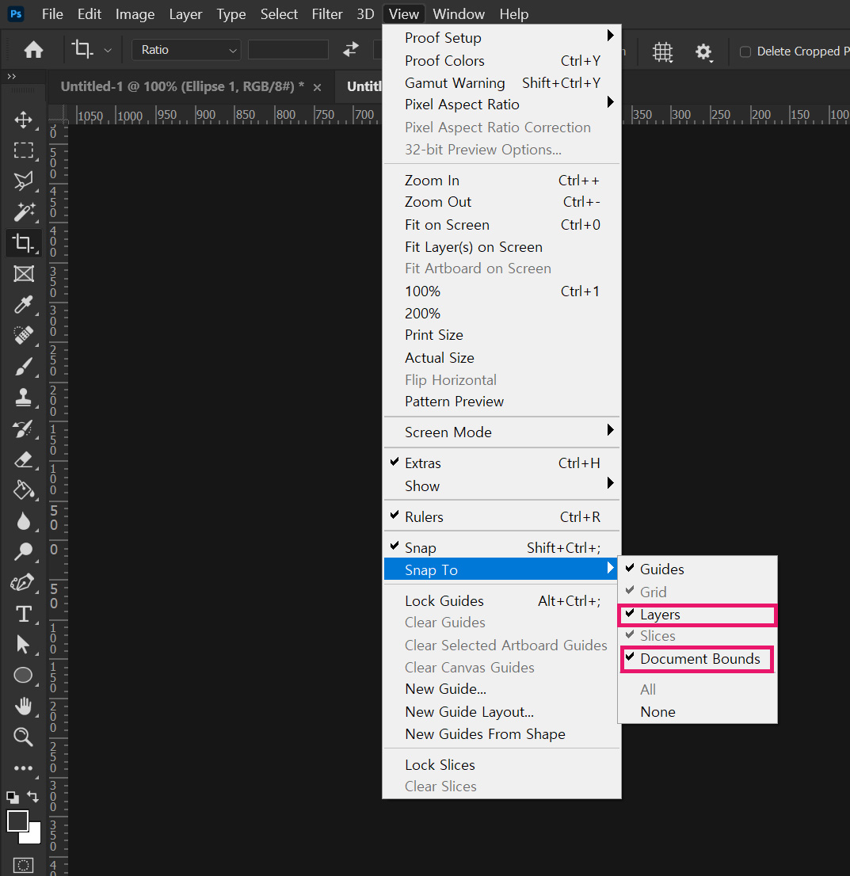The image size is (850, 876).
Task: Toggle Rulers in the View menu
Action: (502, 516)
